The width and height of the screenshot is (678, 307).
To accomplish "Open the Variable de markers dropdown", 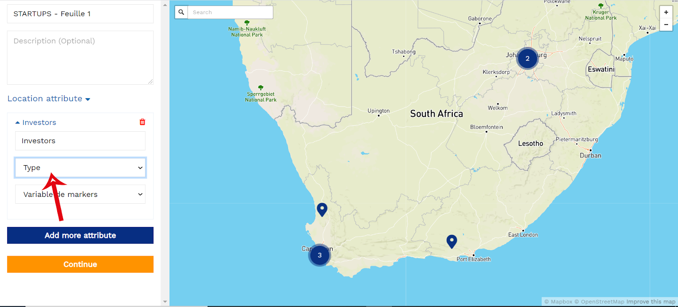I will pyautogui.click(x=81, y=194).
